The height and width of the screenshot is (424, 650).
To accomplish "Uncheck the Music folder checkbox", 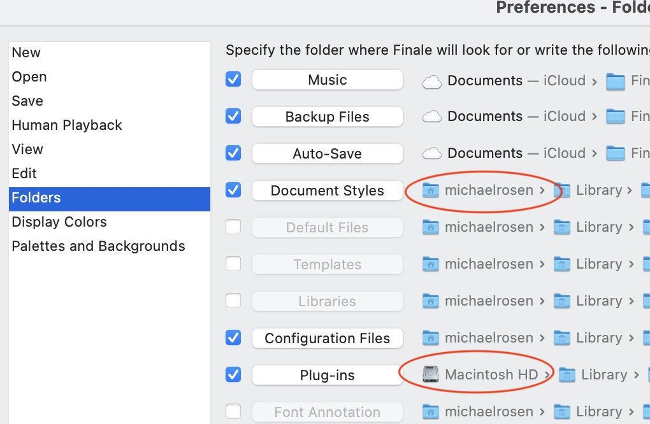I will (234, 80).
